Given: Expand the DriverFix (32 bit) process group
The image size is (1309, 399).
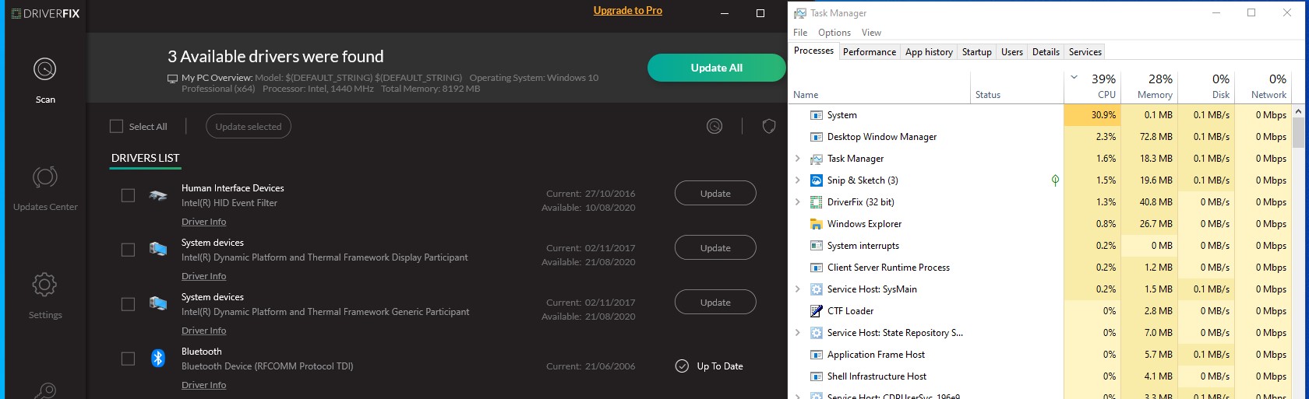Looking at the screenshot, I should tap(797, 202).
